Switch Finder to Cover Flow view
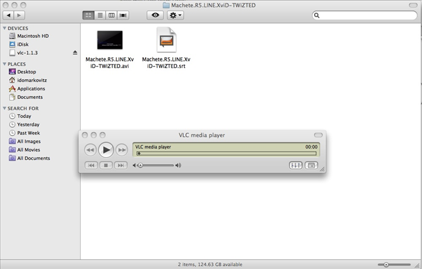The height and width of the screenshot is (269, 422). 123,15
